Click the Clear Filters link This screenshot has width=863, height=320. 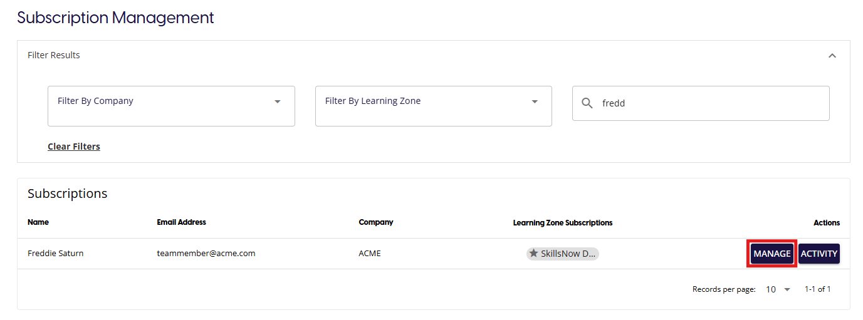coord(74,147)
